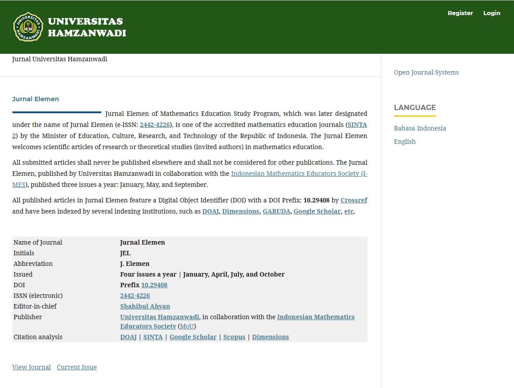Viewport: 514px width, 388px height.
Task: Open the Open Journal Systems link
Action: click(426, 72)
